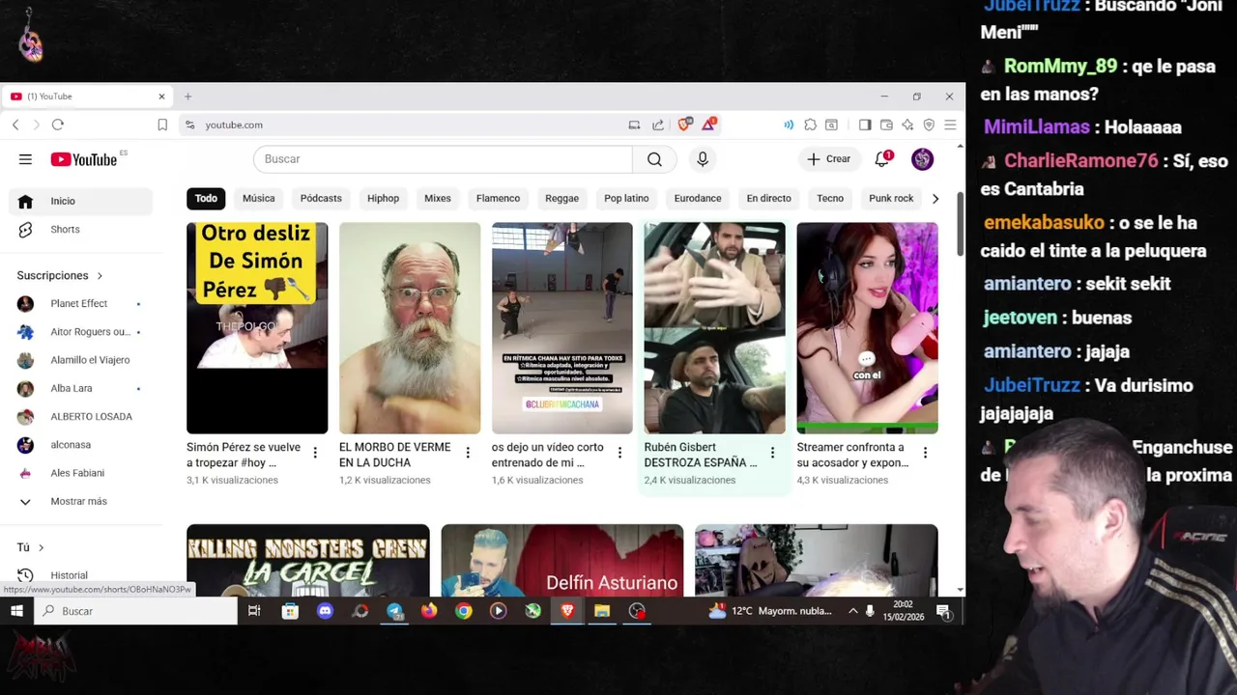Viewport: 1237px width, 695px height.
Task: Open Firefox from the taskbar
Action: point(429,611)
